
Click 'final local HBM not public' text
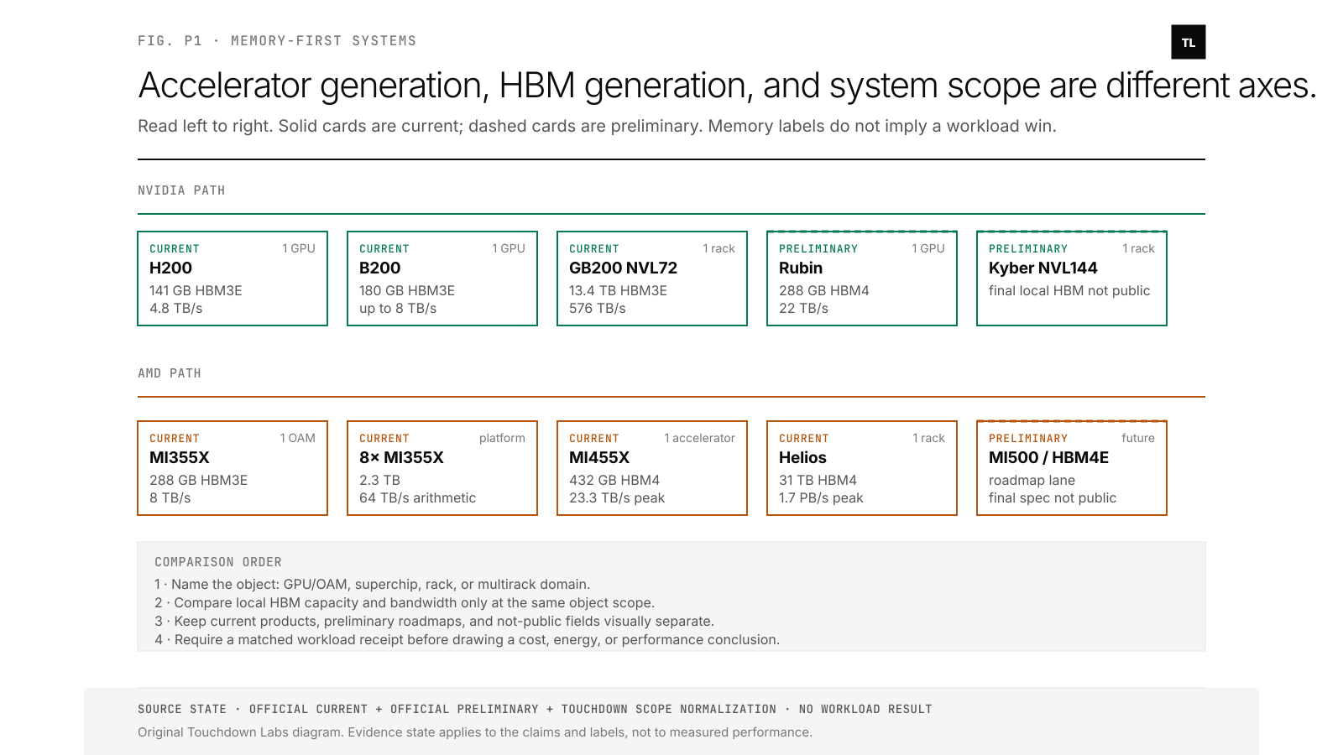point(1069,290)
